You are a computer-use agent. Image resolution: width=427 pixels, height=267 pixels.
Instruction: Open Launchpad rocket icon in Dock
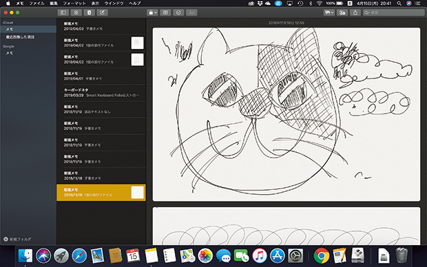click(61, 256)
